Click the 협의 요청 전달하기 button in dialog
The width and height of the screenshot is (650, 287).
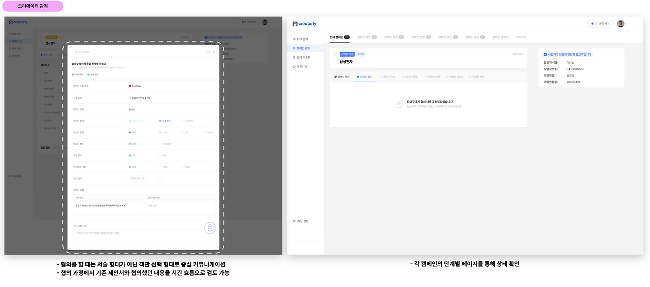click(x=82, y=52)
